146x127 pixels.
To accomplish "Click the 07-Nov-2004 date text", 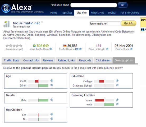I will pos(124,46).
